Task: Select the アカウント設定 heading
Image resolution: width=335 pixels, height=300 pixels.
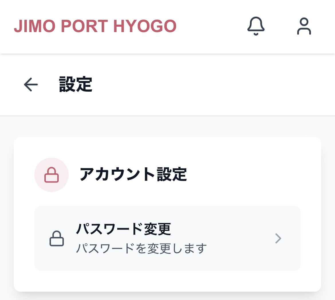Action: (133, 174)
